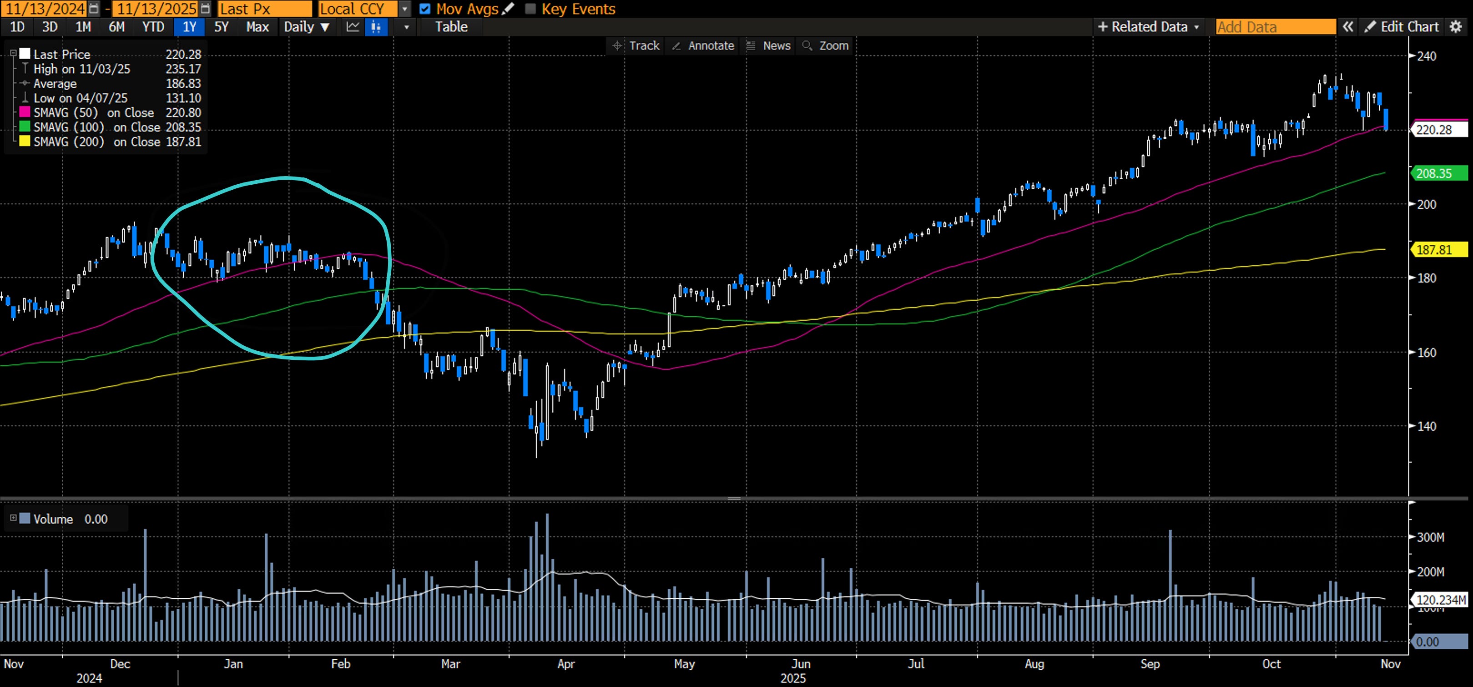Open the Local CCY currency dropdown
Viewport: 1473px width, 687px height.
[x=405, y=9]
